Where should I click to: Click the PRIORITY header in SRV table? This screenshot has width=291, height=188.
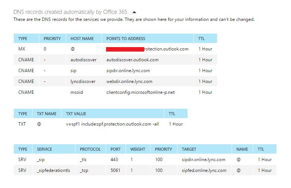pyautogui.click(x=164, y=149)
